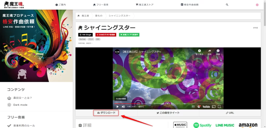266x128 pixels.
Task: Click the Cast icon on video player
Action: pyautogui.click(x=214, y=107)
